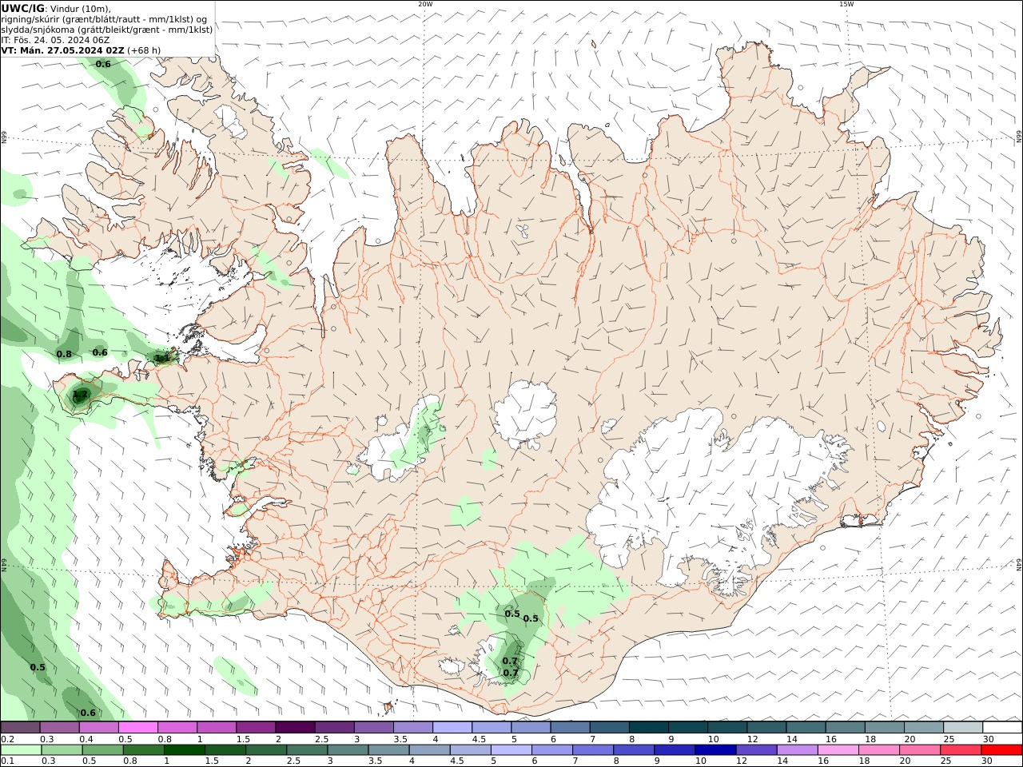Pick the white swatch labeled 30, top row
This screenshot has width=1023, height=767.
1001,727
